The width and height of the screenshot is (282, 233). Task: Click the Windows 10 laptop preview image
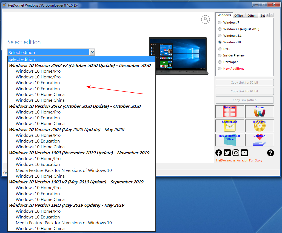[178, 56]
